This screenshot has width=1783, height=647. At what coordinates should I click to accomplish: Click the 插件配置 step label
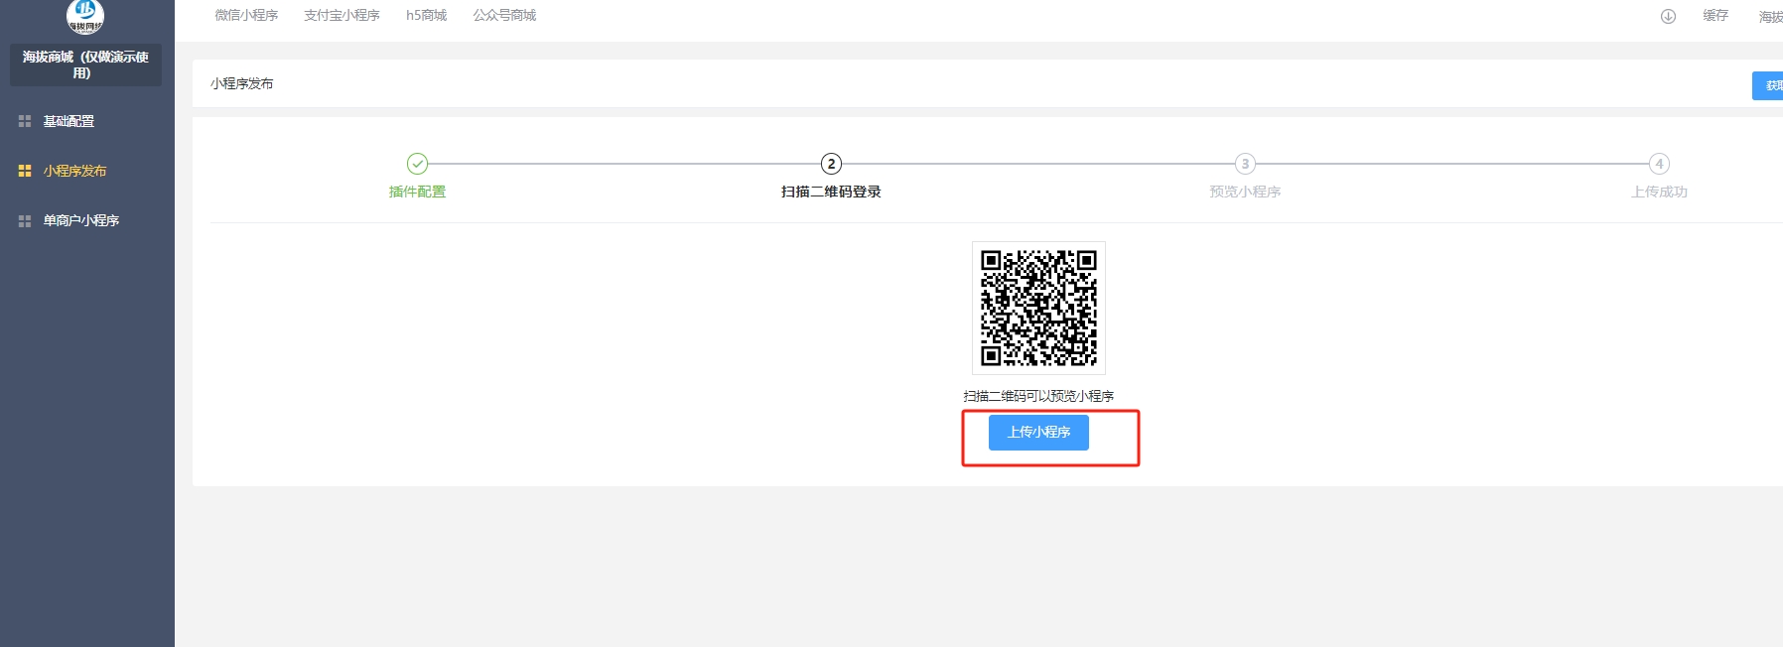(417, 192)
